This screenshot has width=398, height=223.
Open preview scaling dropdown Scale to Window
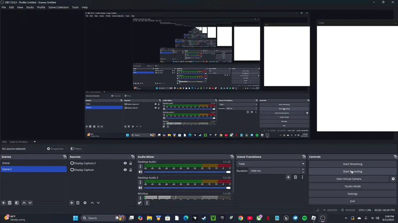pos(23,142)
